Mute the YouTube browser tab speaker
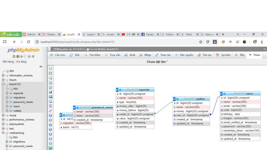 pyautogui.click(x=133, y=34)
